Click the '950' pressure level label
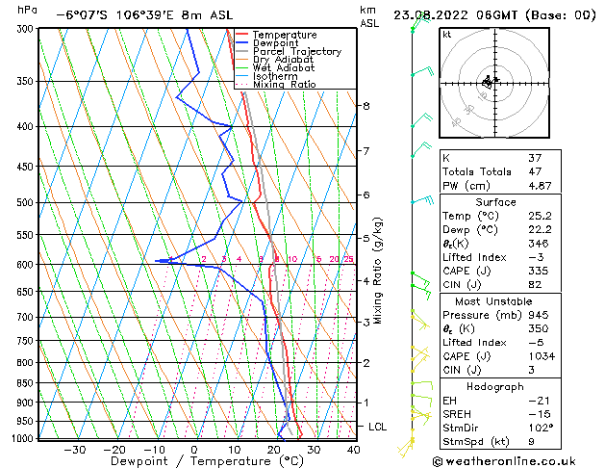 pos(27,421)
